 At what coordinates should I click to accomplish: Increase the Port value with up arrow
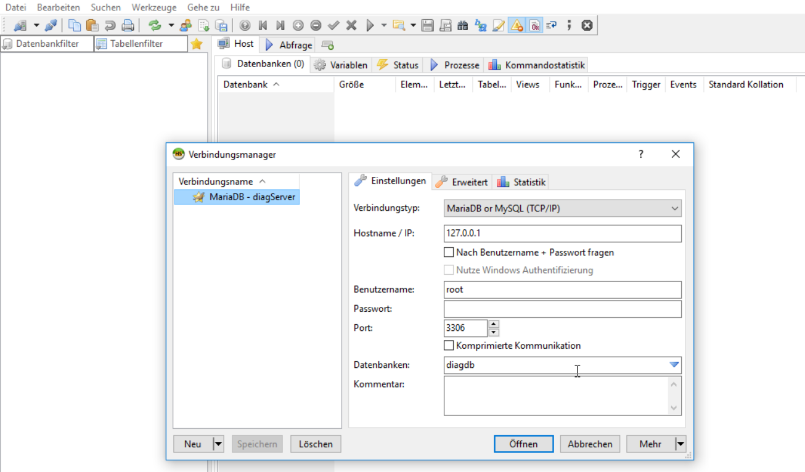point(494,323)
